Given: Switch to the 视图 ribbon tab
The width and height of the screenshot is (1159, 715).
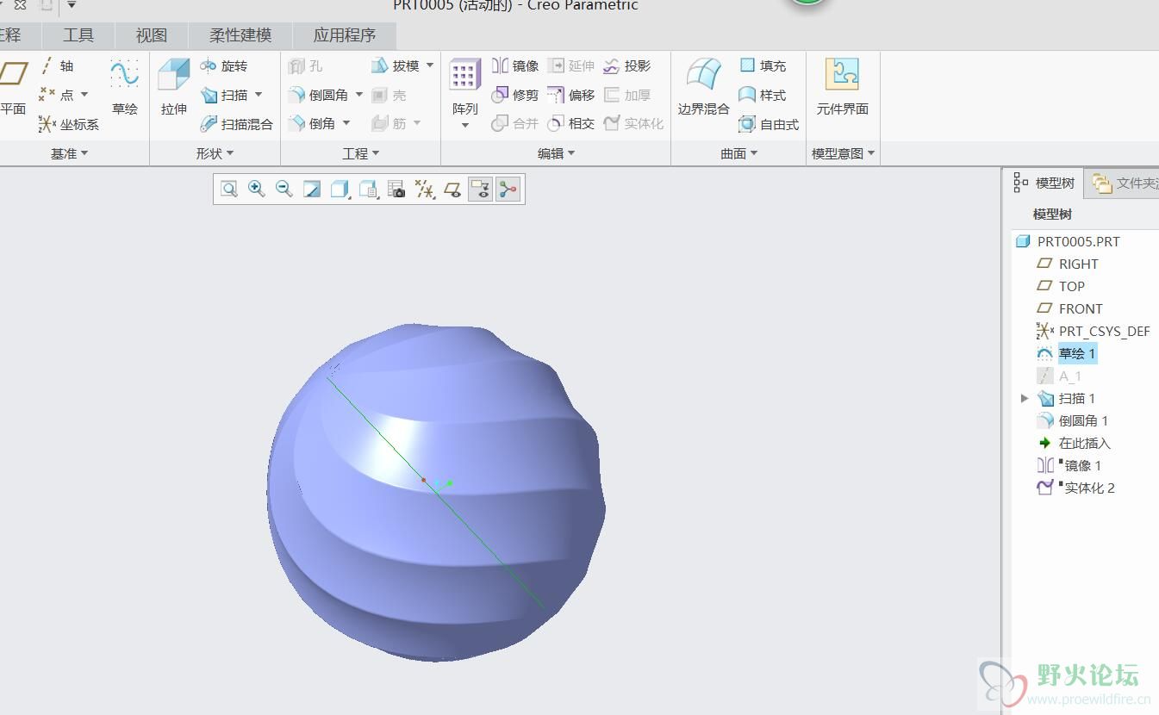Looking at the screenshot, I should click(x=152, y=35).
